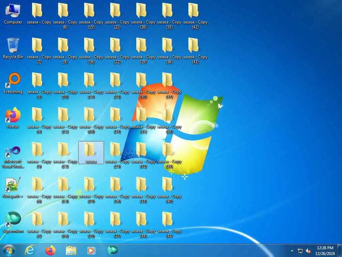Select the Everything search shortcut
The height and width of the screenshot is (257, 342).
pos(13,83)
